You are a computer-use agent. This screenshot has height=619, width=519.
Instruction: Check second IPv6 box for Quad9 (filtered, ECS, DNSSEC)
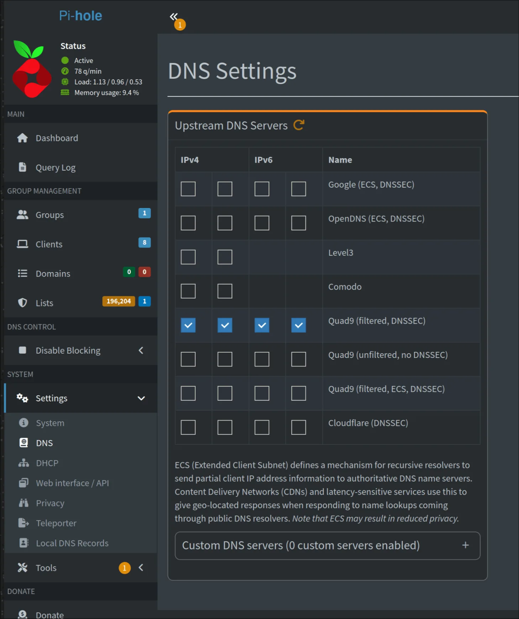tap(298, 393)
